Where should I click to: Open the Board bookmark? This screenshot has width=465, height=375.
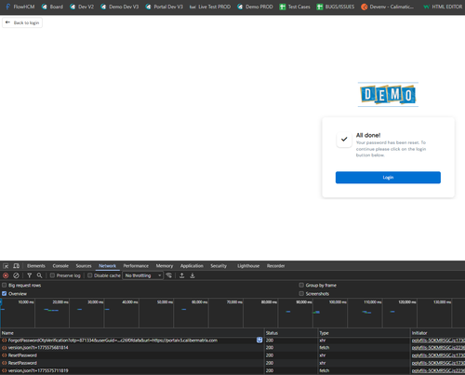(52, 7)
